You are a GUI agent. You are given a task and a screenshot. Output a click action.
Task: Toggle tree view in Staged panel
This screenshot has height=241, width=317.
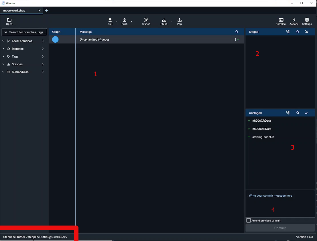tap(288, 32)
